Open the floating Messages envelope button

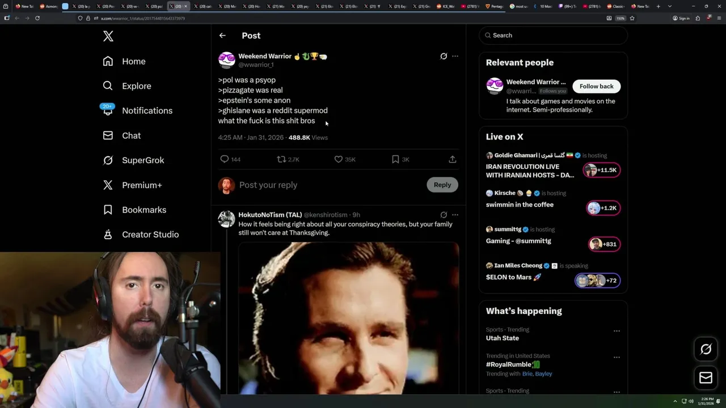[706, 378]
